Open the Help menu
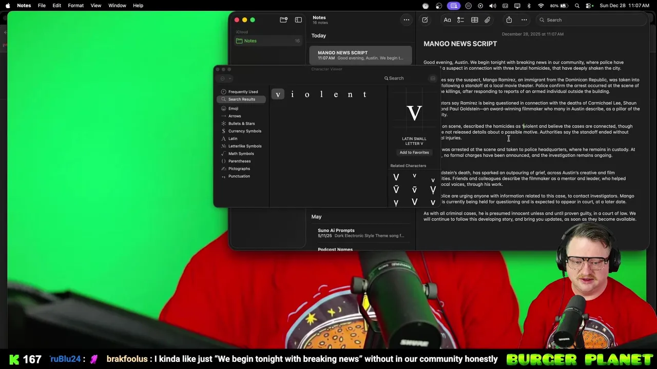This screenshot has height=369, width=657. (138, 6)
